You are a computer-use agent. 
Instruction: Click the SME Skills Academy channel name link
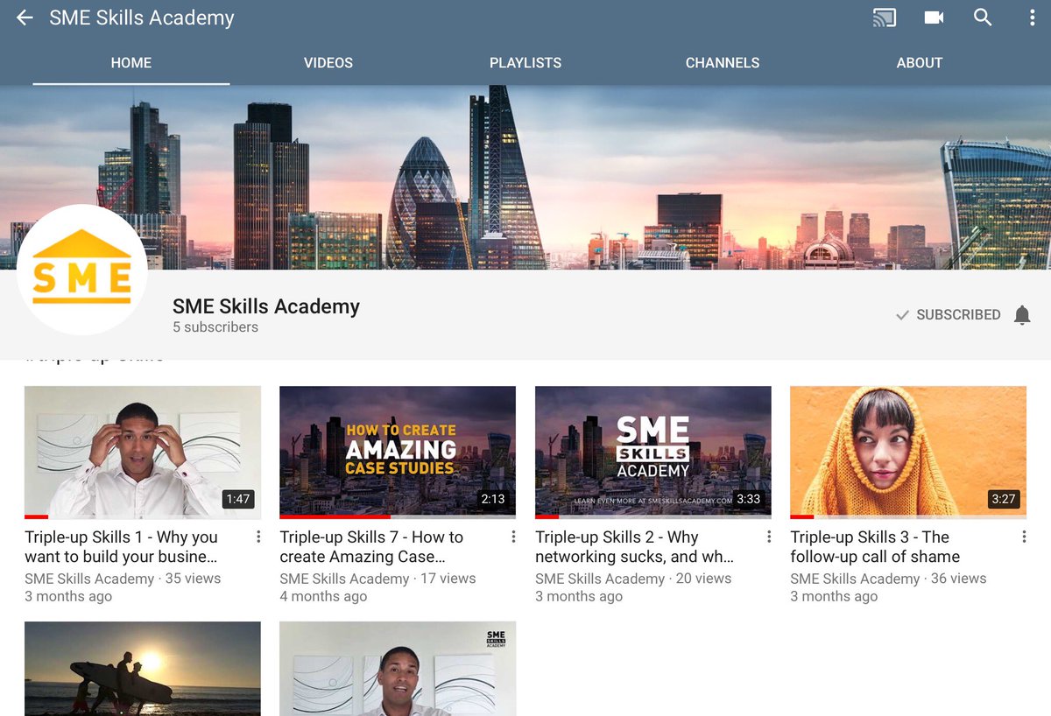[265, 306]
